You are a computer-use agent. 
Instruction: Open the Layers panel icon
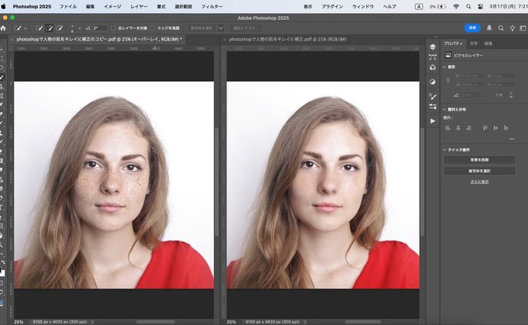pyautogui.click(x=432, y=46)
